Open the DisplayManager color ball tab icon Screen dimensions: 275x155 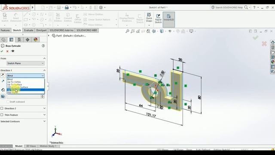click(36, 40)
